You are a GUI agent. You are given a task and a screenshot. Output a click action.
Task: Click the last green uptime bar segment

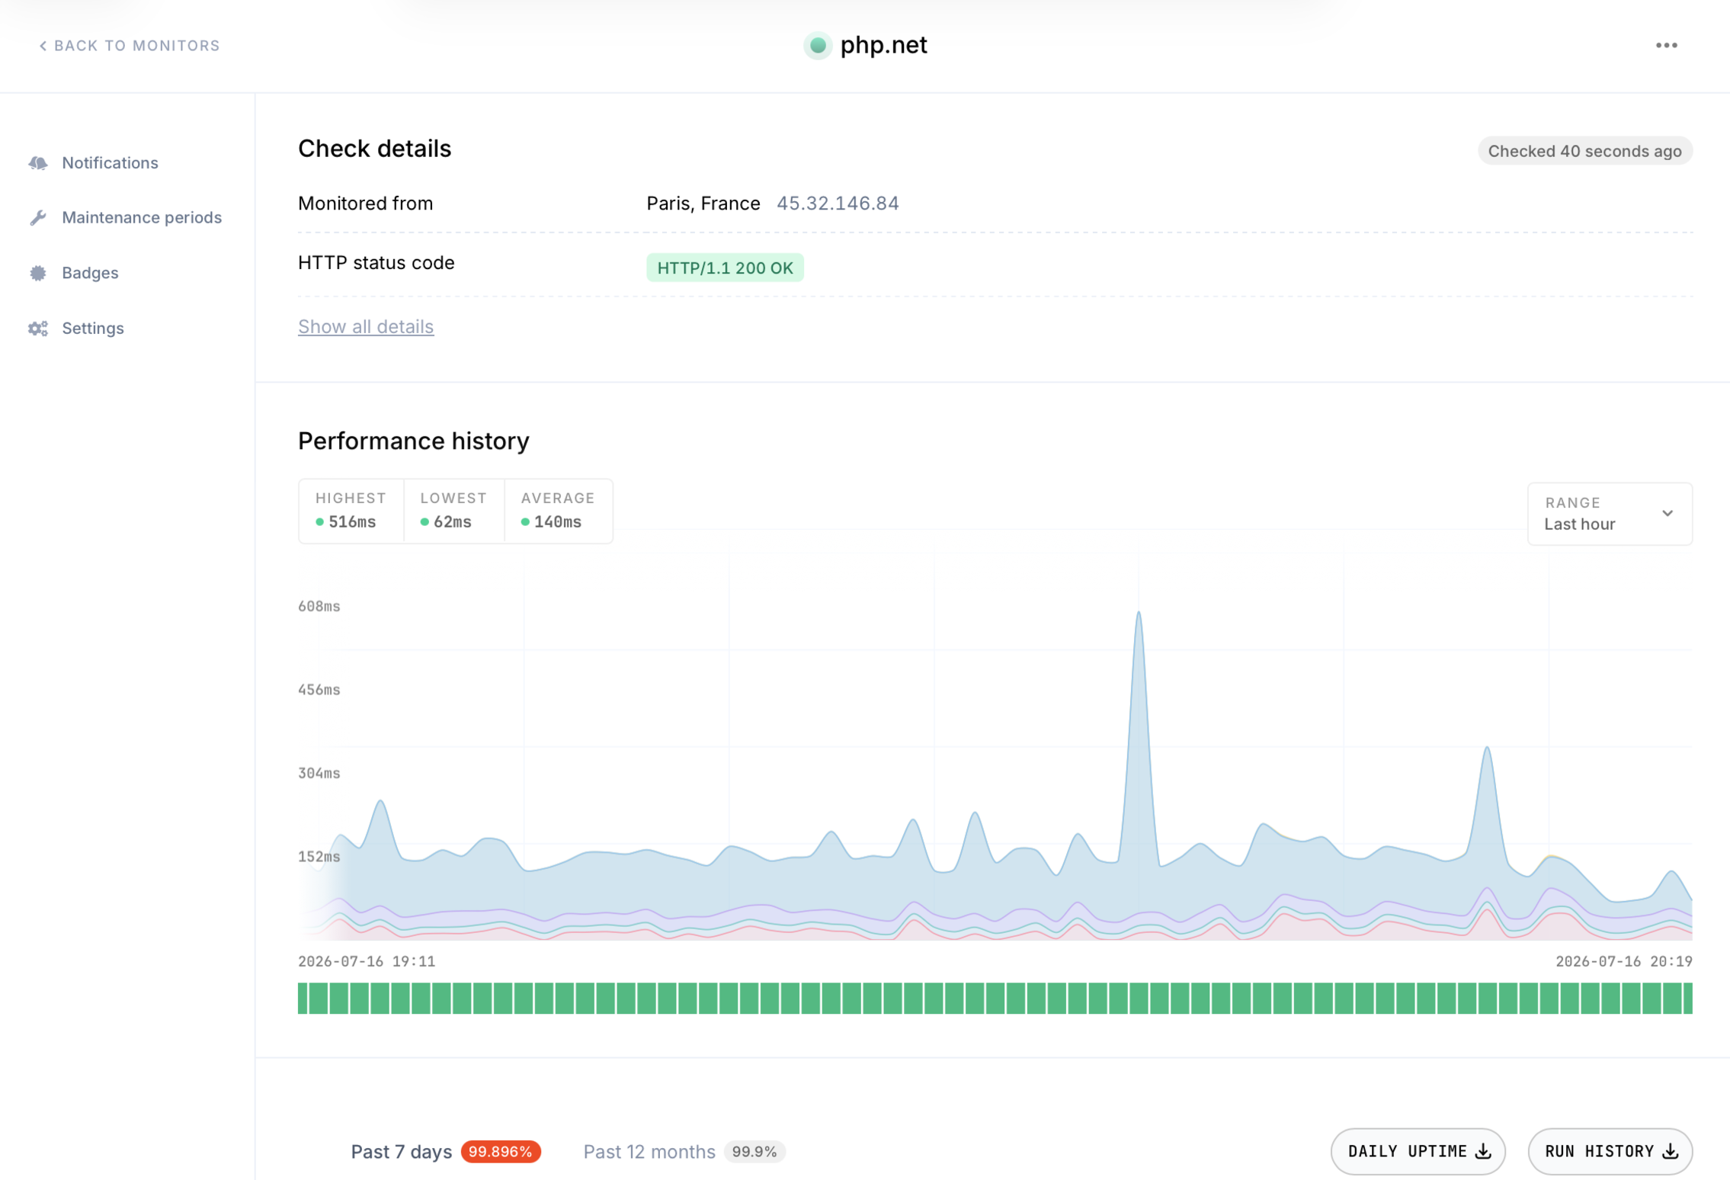click(x=1687, y=999)
